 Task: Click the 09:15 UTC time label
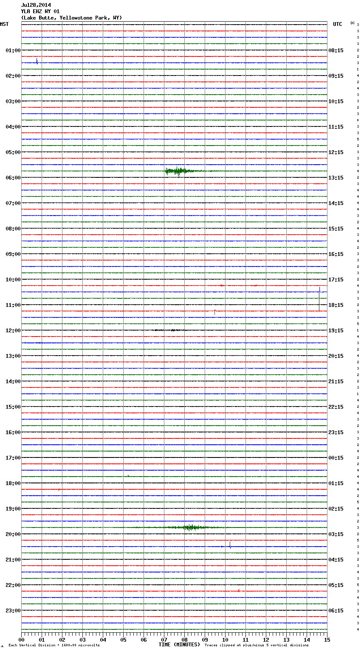coord(336,76)
